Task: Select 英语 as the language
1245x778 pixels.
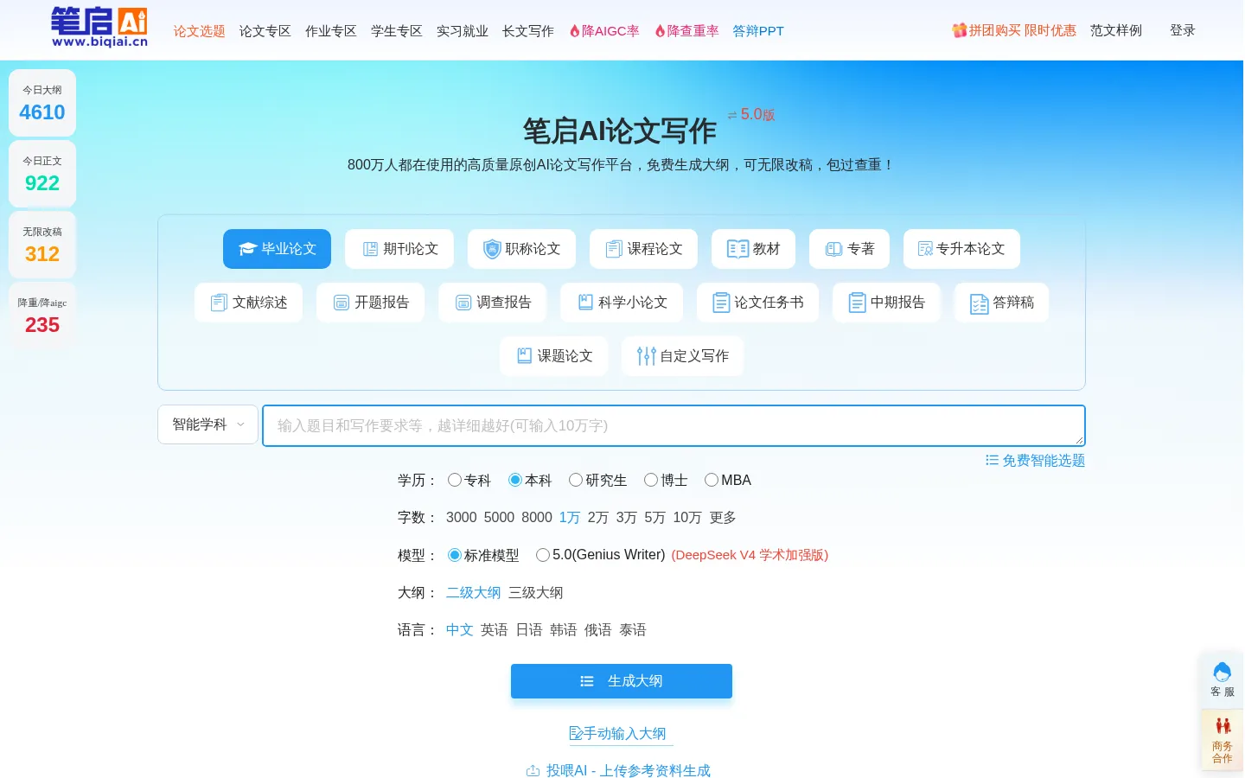Action: (495, 630)
